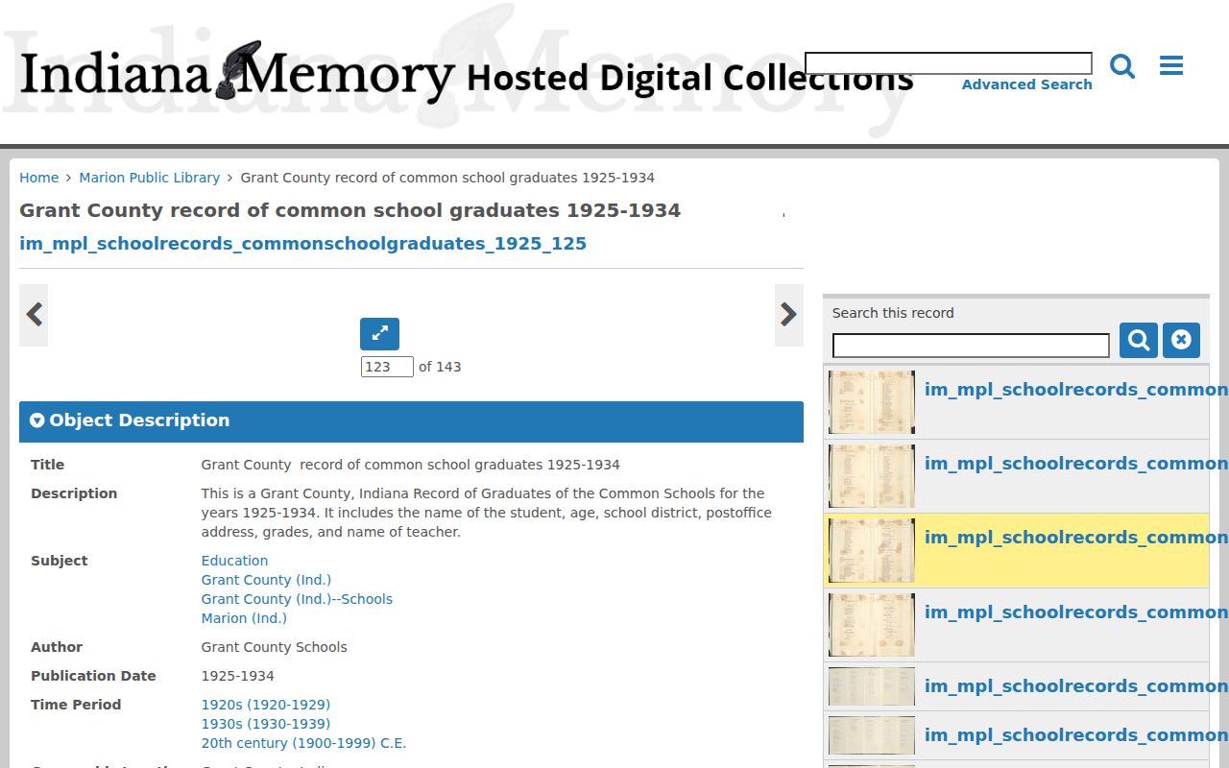1229x768 pixels.
Task: Click the Publication Date value 1925-1934
Action: (237, 676)
